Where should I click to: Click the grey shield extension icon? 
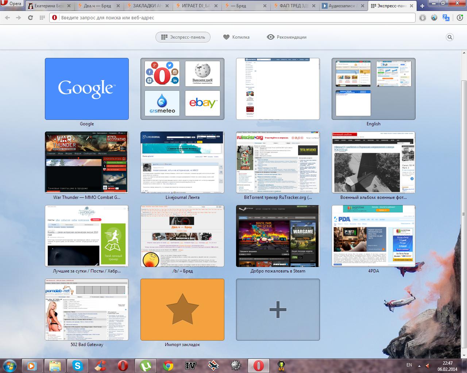pyautogui.click(x=422, y=17)
